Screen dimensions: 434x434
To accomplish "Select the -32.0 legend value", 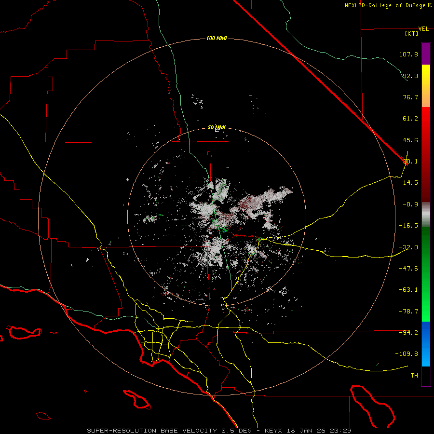I will pyautogui.click(x=408, y=247).
